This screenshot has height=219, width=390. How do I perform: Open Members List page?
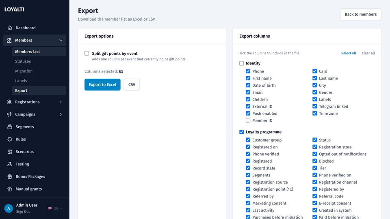(x=39, y=52)
